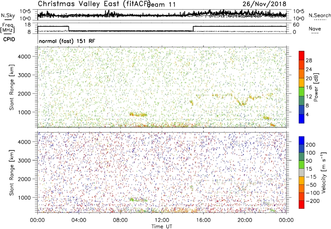Click the date '26/Nov/2018'

pos(264,4)
